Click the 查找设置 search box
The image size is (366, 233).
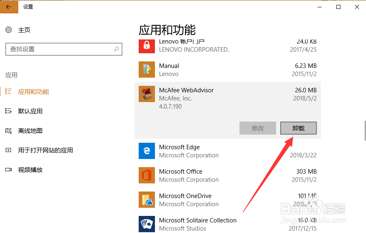[59, 49]
